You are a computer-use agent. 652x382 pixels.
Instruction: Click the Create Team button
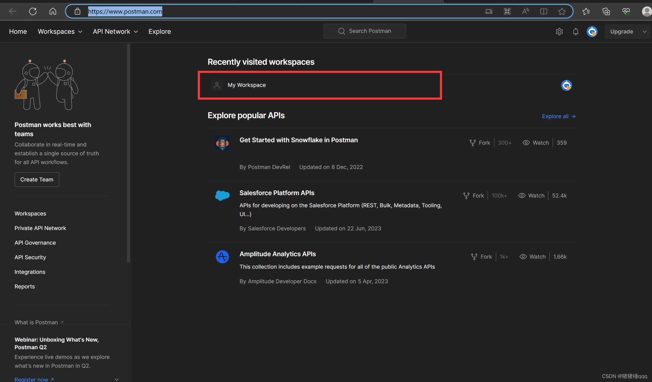(x=37, y=179)
